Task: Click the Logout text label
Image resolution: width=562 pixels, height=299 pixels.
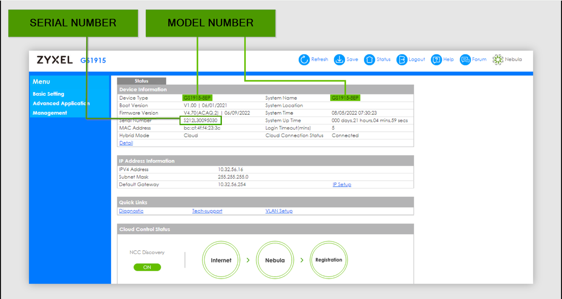Action: point(417,59)
